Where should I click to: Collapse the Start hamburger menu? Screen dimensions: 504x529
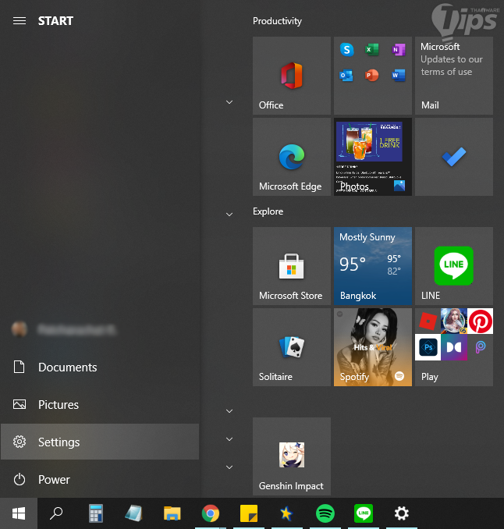(x=20, y=21)
